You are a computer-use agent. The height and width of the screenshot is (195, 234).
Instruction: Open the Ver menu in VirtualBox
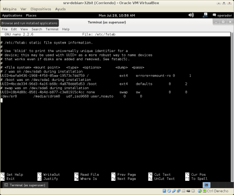point(23,9)
